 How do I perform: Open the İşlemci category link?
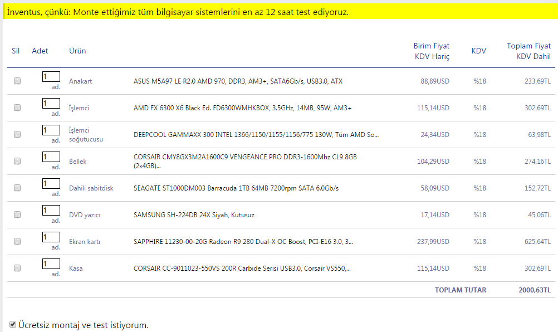coord(79,108)
